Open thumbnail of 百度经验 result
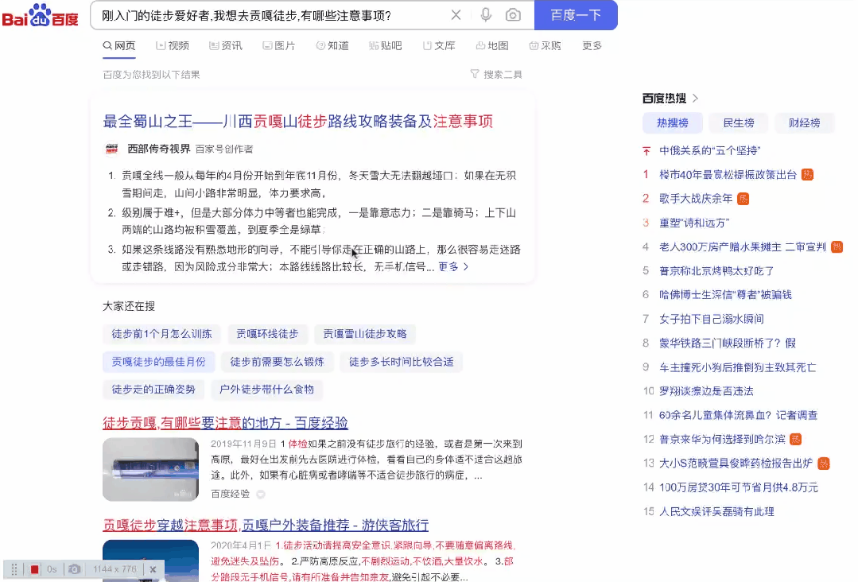Screen dimensions: 858x582 (x=150, y=469)
